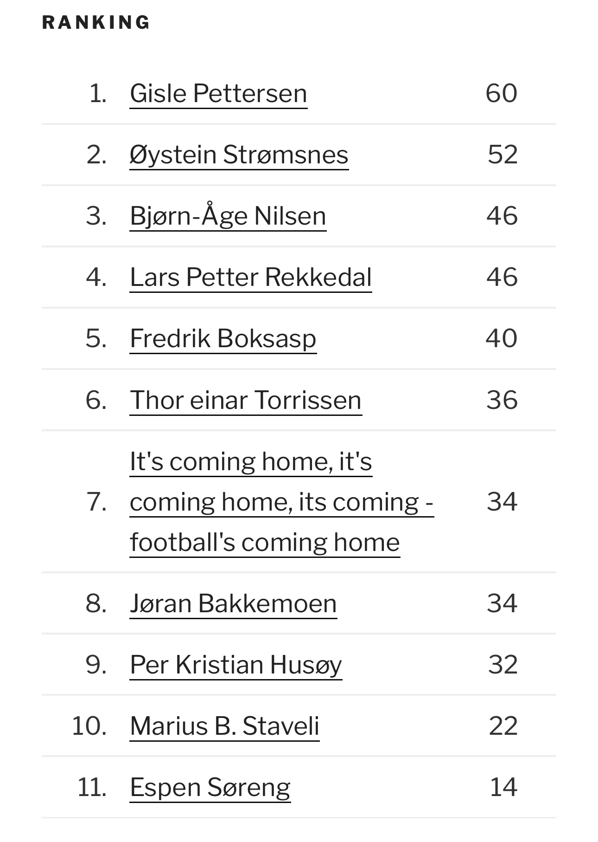Click the score 36 for Thor einar Torrissen

502,400
